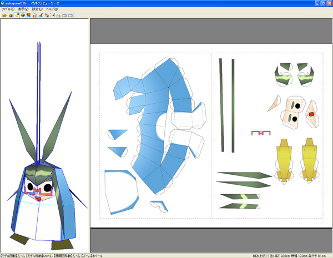Image resolution: width=333 pixels, height=258 pixels.
Task: Toggle the highlighted cube texture icon
Action: click(x=23, y=16)
